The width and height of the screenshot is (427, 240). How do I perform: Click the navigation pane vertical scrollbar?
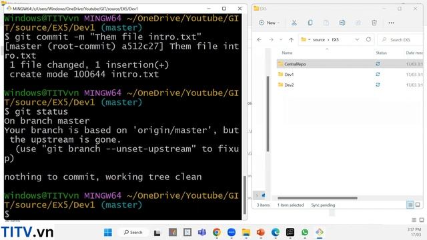point(268,114)
